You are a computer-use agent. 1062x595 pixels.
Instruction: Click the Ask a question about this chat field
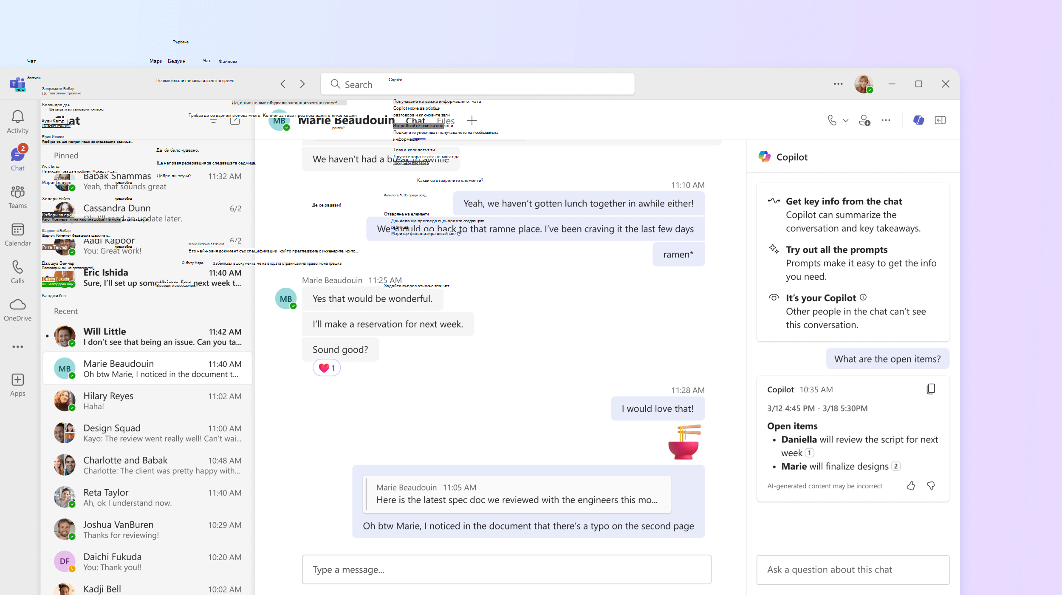coord(853,569)
